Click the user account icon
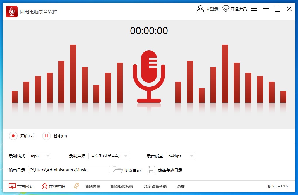This screenshot has width=298, height=195. tap(200, 9)
